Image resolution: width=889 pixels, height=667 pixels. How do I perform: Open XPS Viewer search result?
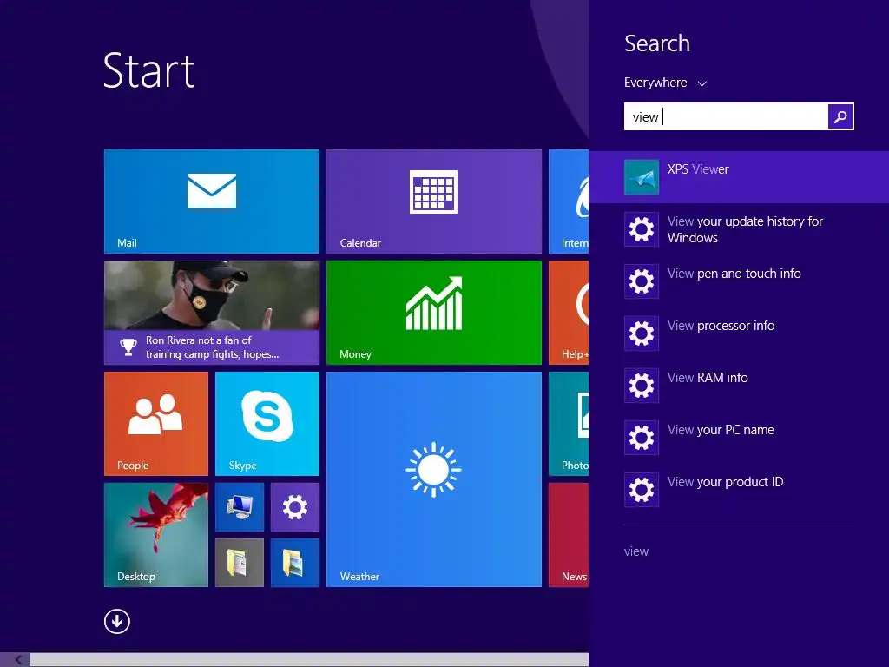click(739, 177)
